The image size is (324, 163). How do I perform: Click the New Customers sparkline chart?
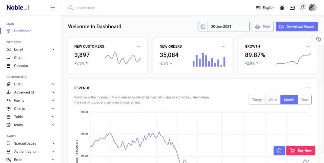123,58
